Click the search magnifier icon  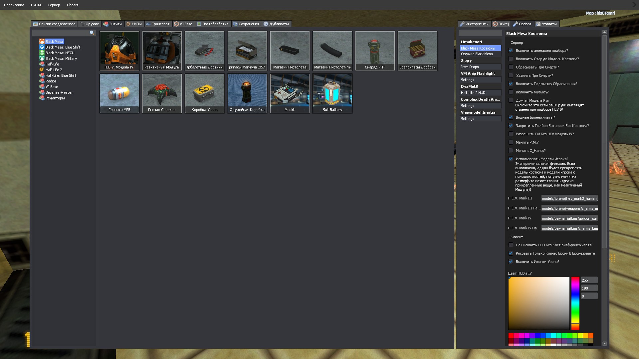[x=92, y=33]
